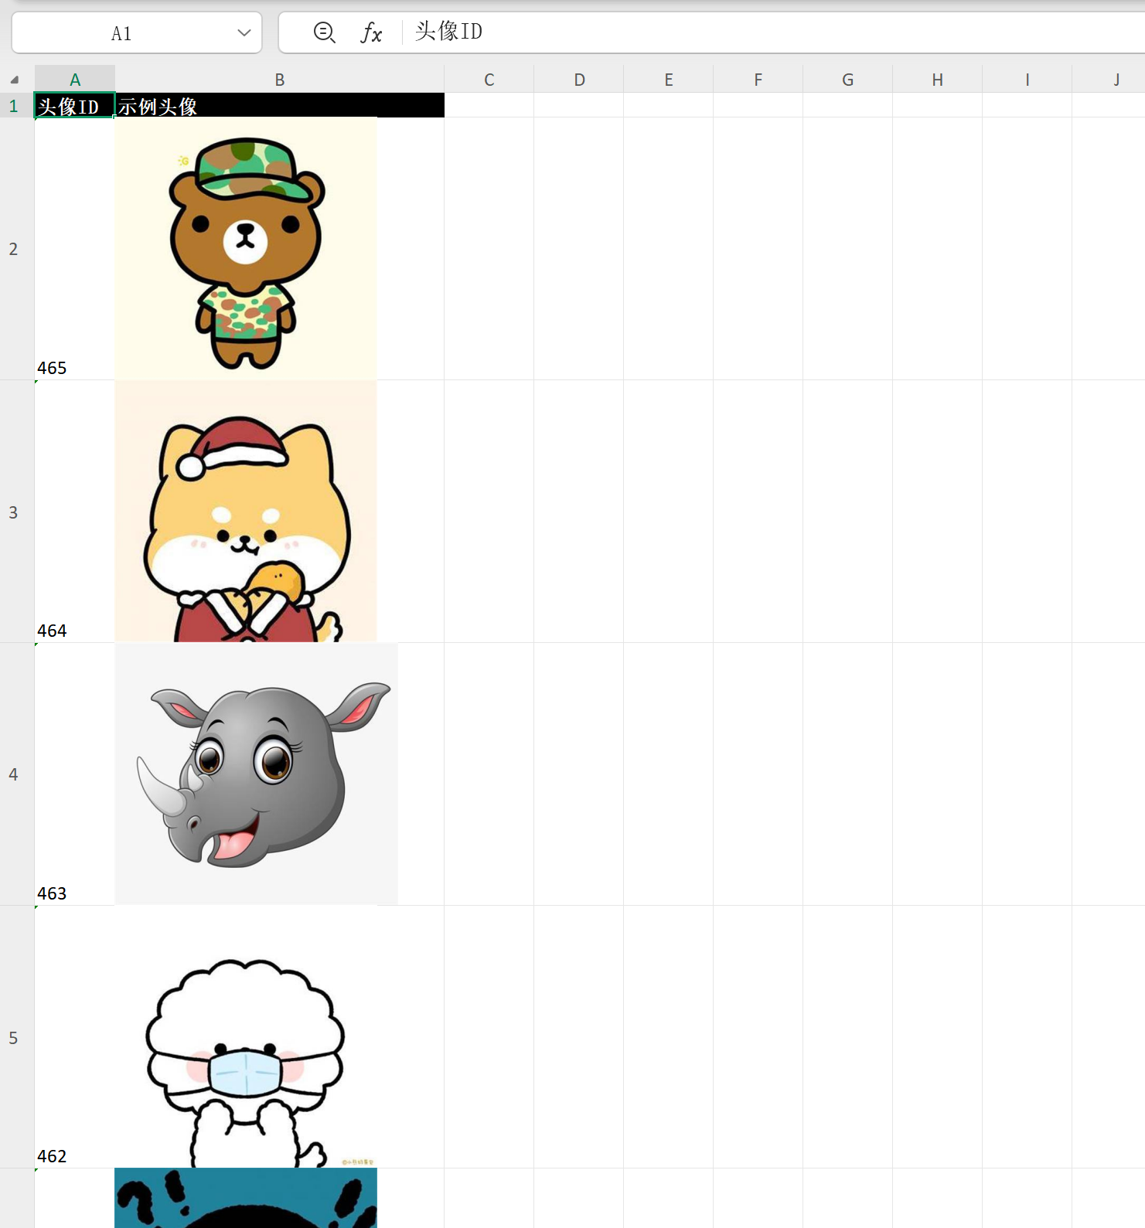Select column A header
The height and width of the screenshot is (1228, 1145).
click(x=75, y=80)
